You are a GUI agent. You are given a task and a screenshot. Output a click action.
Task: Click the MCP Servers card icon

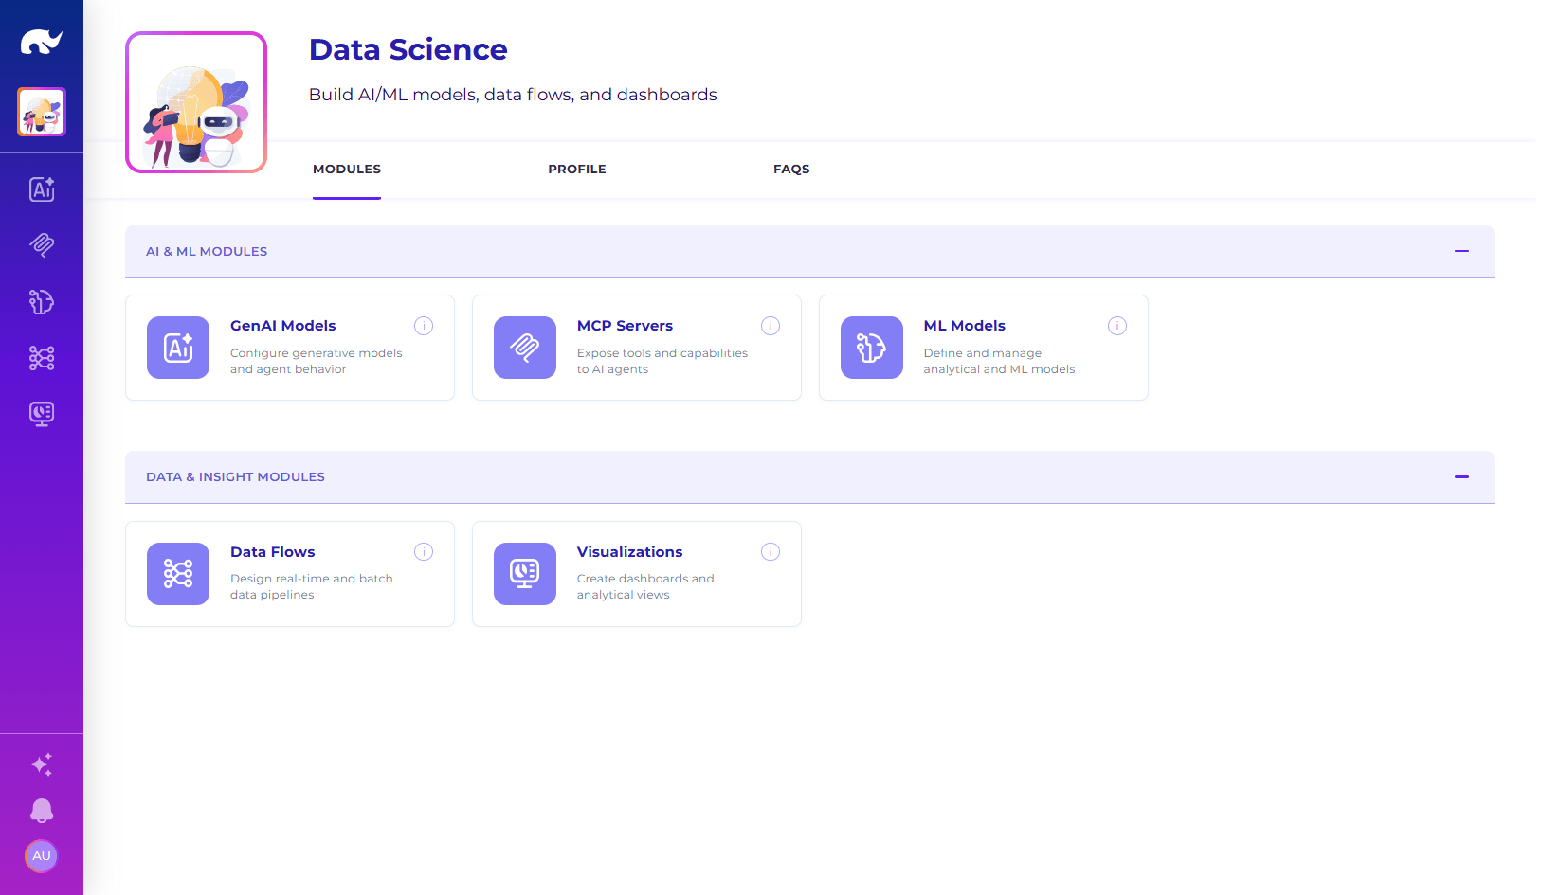(525, 348)
